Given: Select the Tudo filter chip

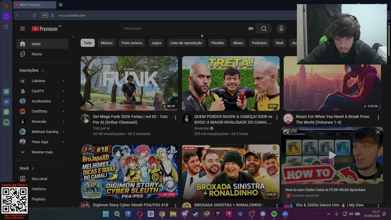Looking at the screenshot, I should point(88,43).
